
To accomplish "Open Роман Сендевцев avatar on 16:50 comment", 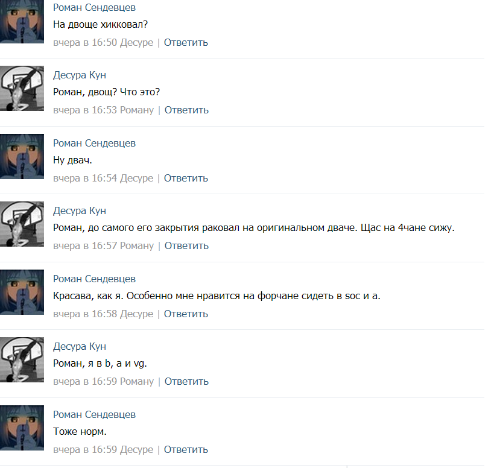I will [x=22, y=22].
